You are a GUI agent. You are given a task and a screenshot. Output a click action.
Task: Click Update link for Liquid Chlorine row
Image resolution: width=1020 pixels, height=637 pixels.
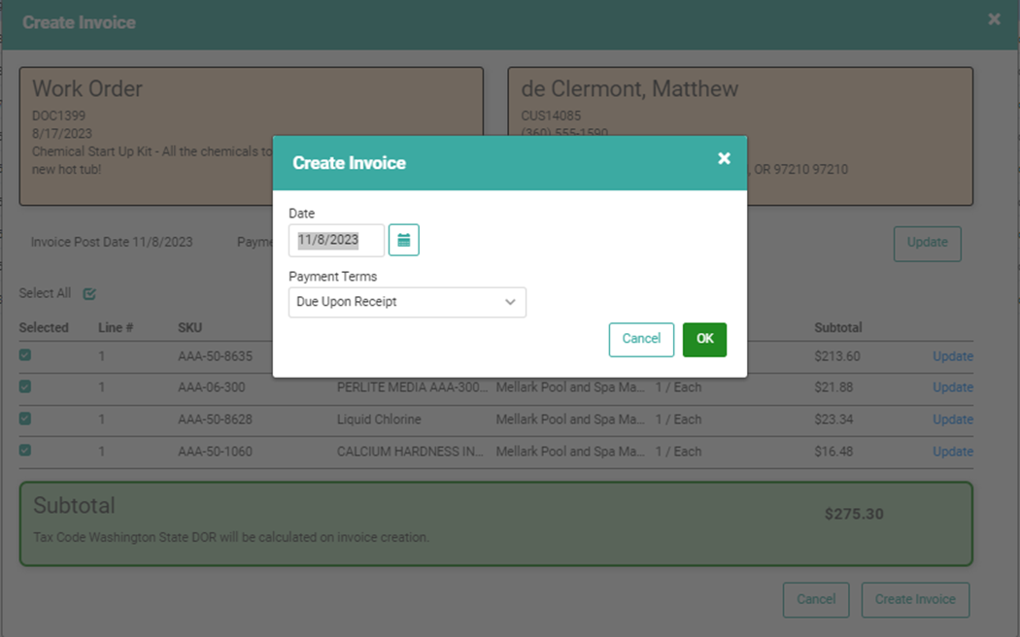tap(952, 419)
